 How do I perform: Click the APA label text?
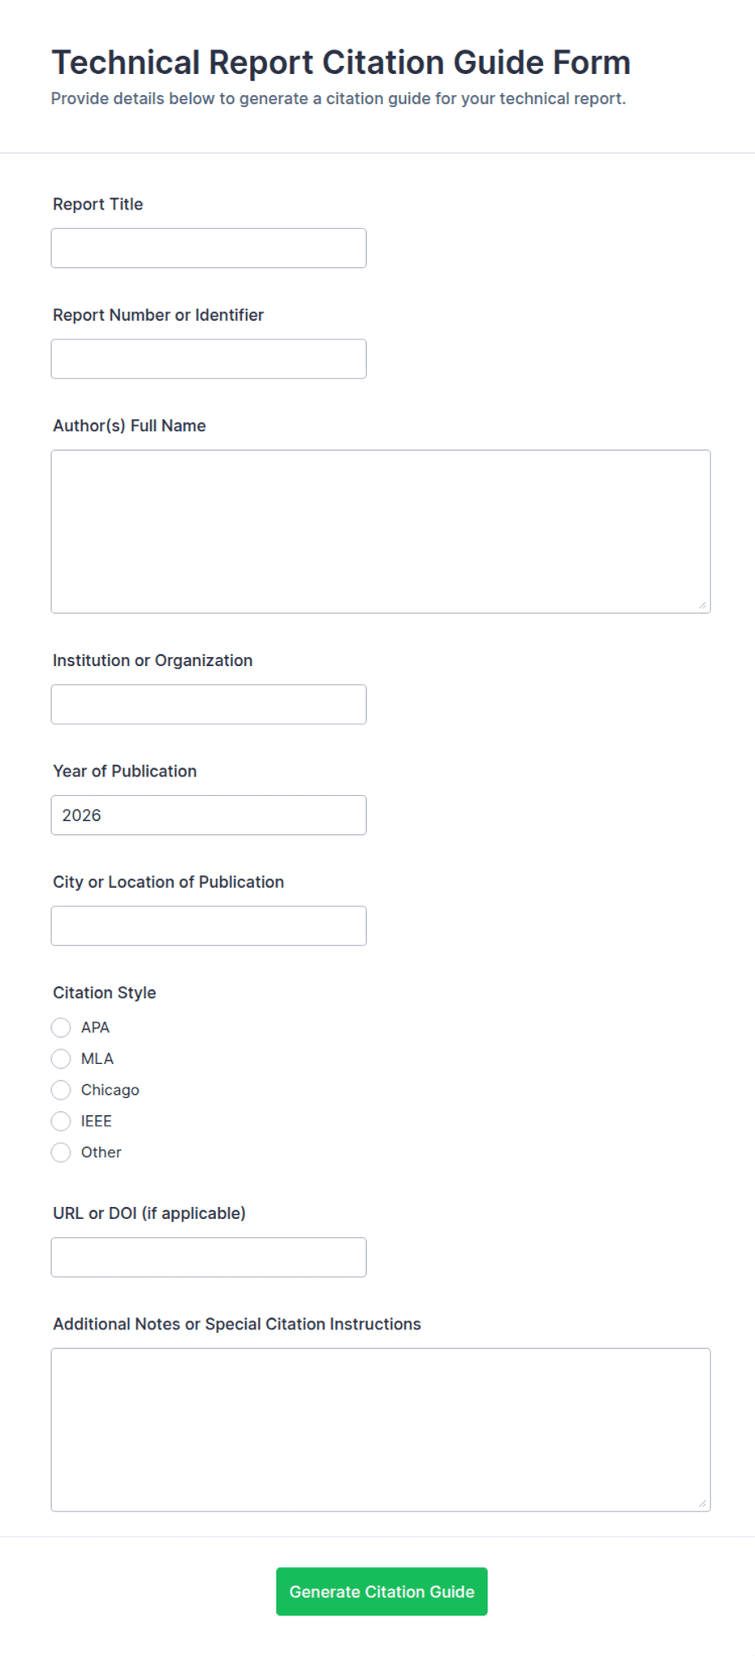point(95,1027)
